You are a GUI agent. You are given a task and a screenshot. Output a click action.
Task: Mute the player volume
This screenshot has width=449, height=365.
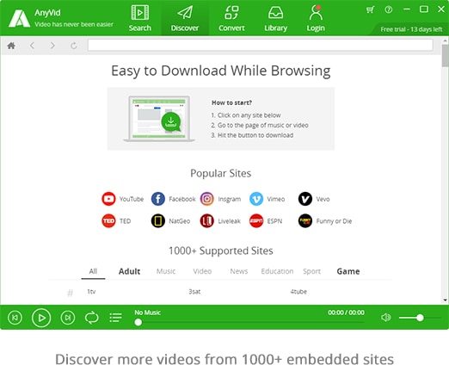(386, 317)
